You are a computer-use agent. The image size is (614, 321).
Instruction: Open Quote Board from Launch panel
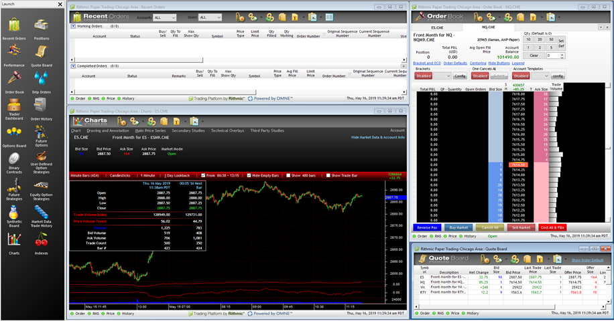click(x=41, y=56)
